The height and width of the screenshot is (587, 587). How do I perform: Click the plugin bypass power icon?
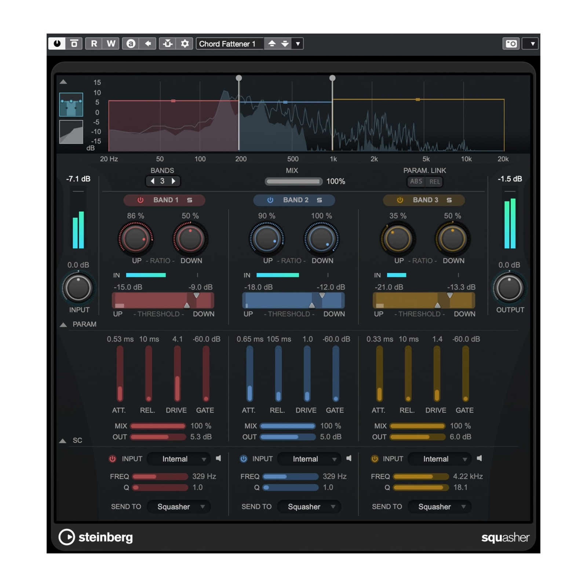[x=57, y=44]
